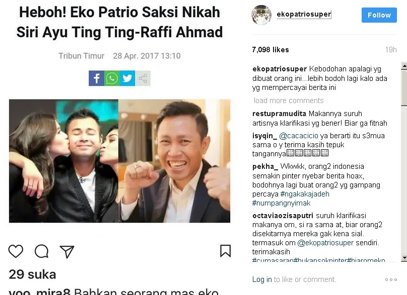Open three-dot more options menu
Screen dimensions: 407x295
pyautogui.click(x=391, y=279)
